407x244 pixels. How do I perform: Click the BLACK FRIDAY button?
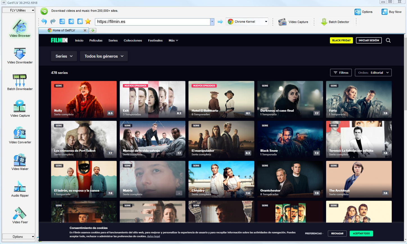tap(341, 40)
